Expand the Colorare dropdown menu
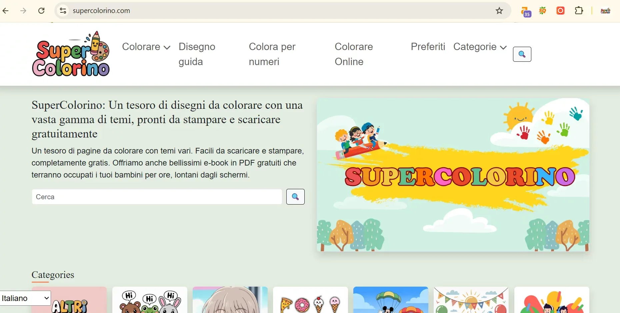This screenshot has height=313, width=620. point(146,47)
